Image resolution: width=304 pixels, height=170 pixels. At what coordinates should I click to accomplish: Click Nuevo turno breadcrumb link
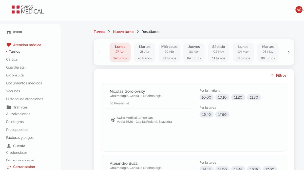click(x=123, y=32)
